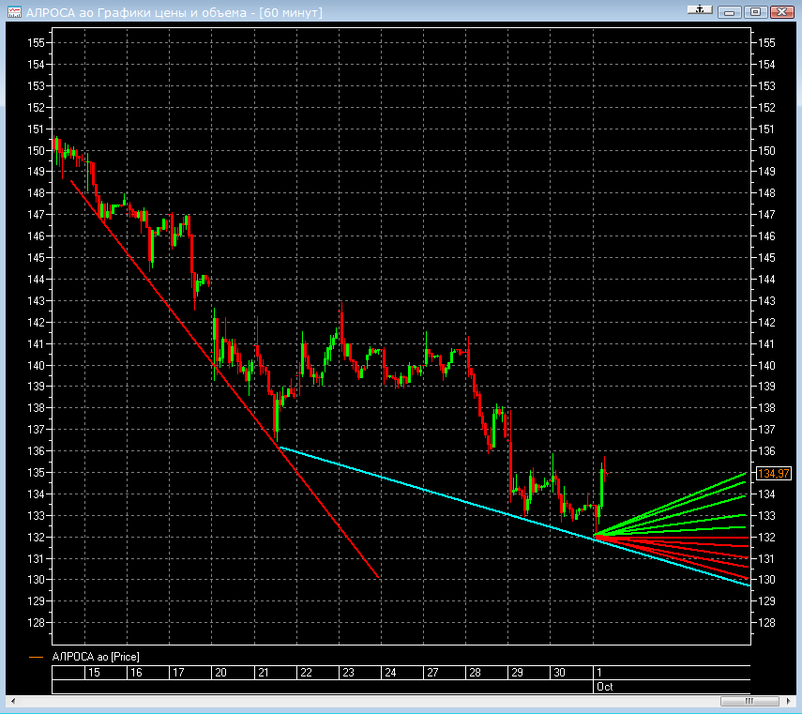Click the 155 price label on the left axis
This screenshot has width=802, height=714.
coord(36,43)
